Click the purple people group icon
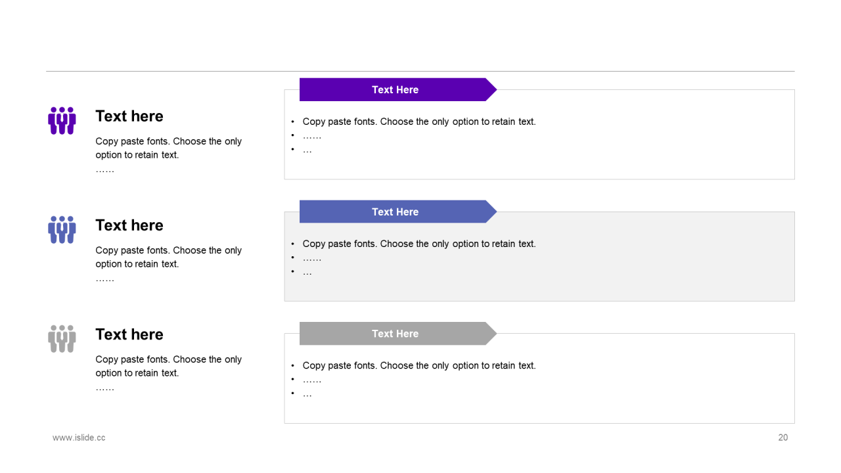Screen dimensions: 841x473 click(62, 121)
